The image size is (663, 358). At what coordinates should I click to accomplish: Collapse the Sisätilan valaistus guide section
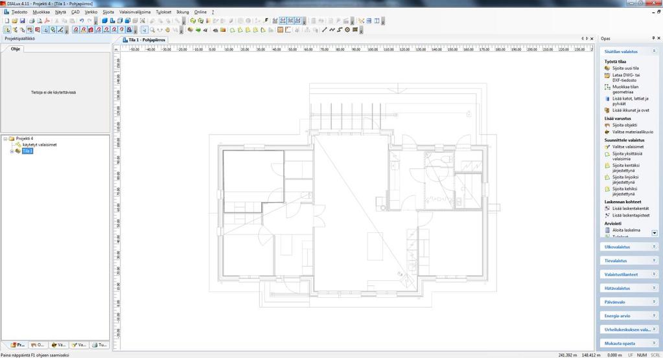654,51
